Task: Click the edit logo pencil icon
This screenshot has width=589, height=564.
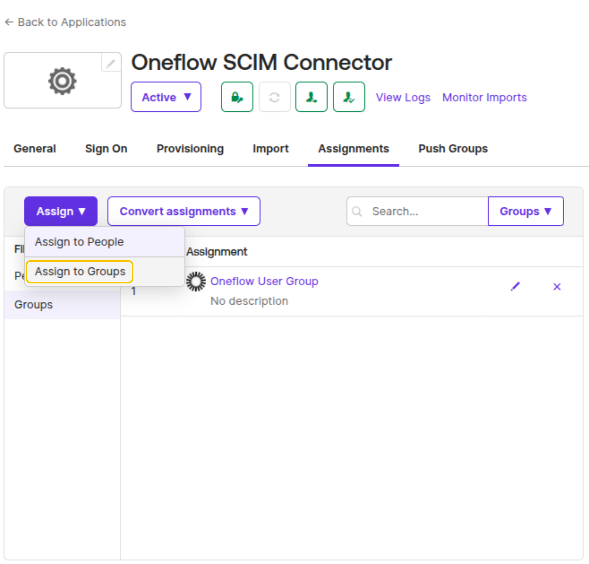Action: tap(111, 63)
